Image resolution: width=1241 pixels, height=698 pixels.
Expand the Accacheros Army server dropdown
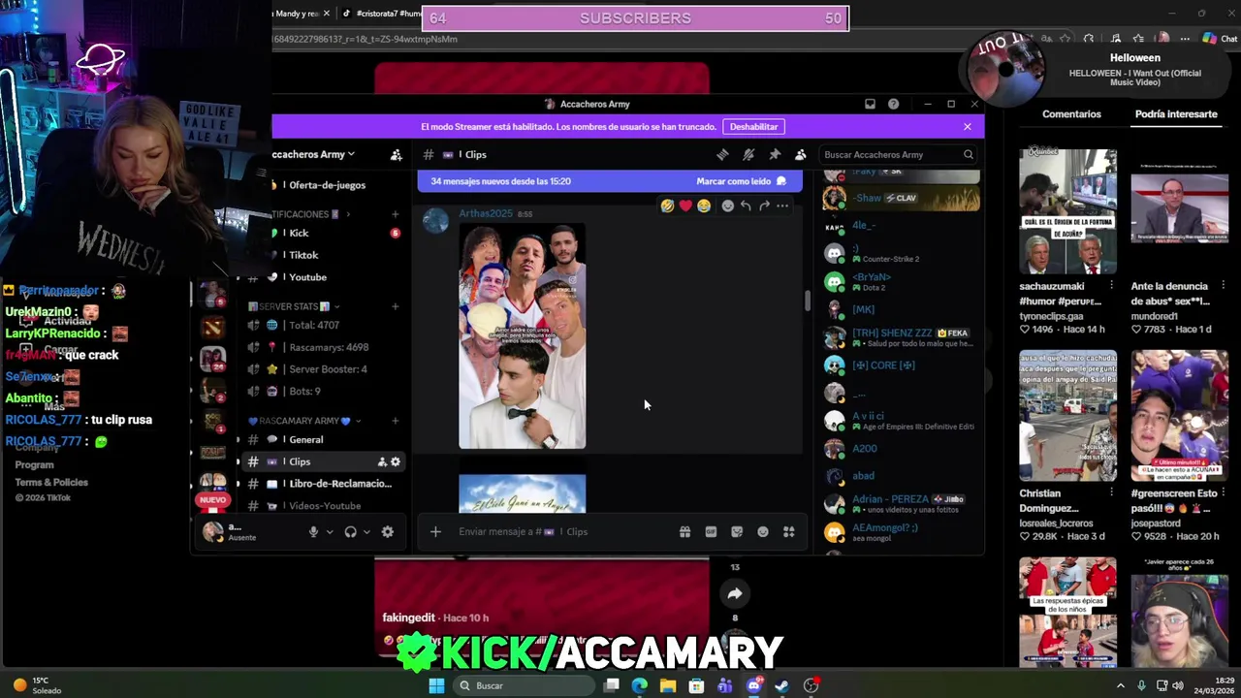click(313, 154)
